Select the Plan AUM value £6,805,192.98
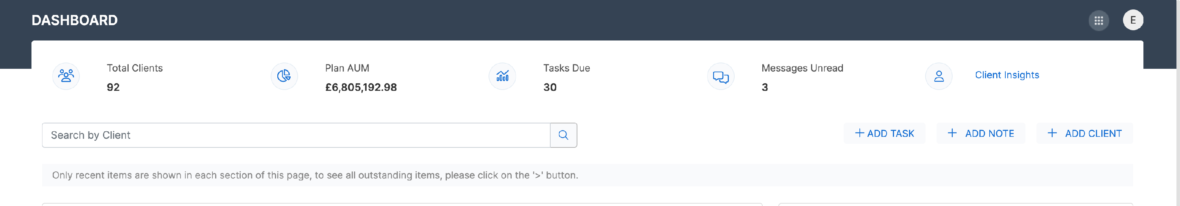The image size is (1180, 206). pos(361,87)
